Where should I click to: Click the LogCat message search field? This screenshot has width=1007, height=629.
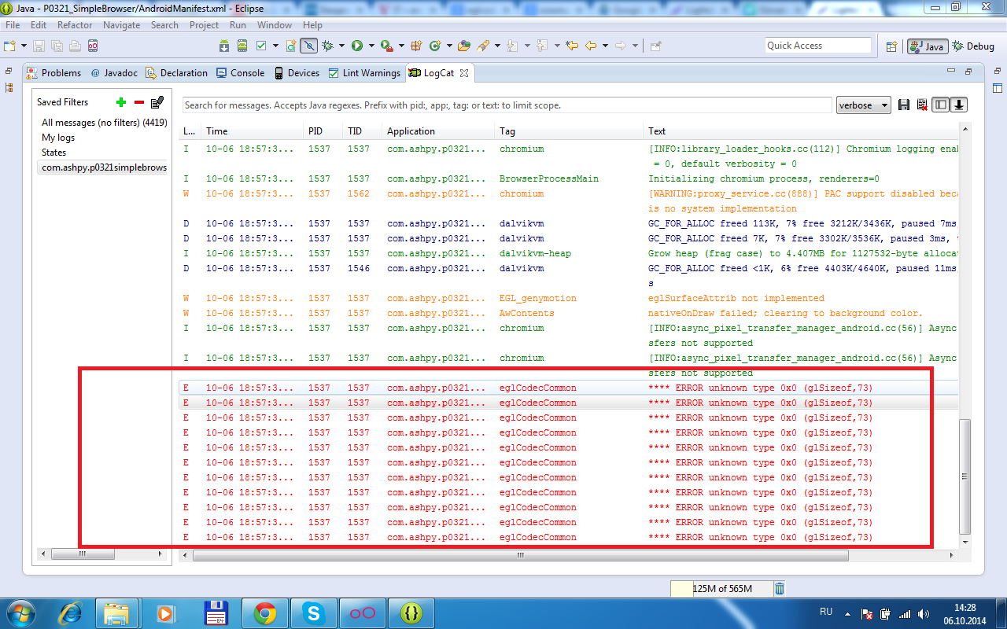click(x=507, y=105)
